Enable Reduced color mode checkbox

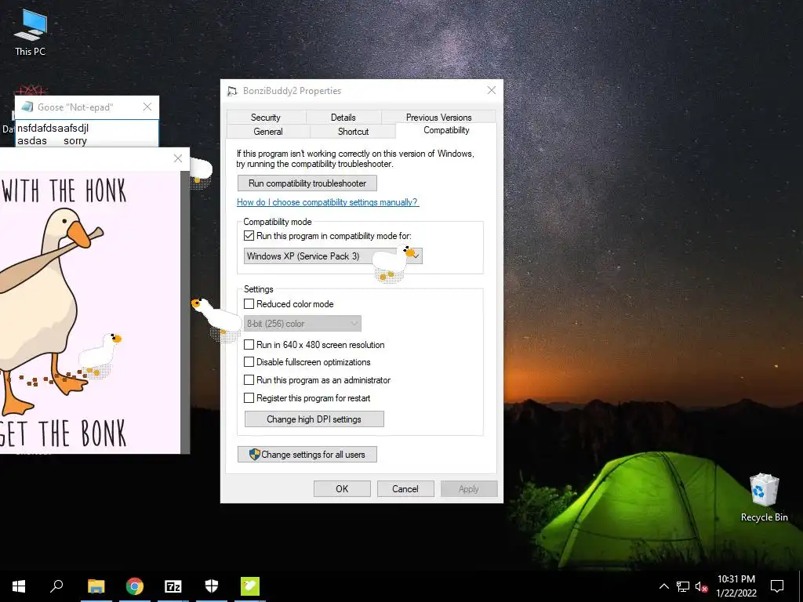coord(249,304)
